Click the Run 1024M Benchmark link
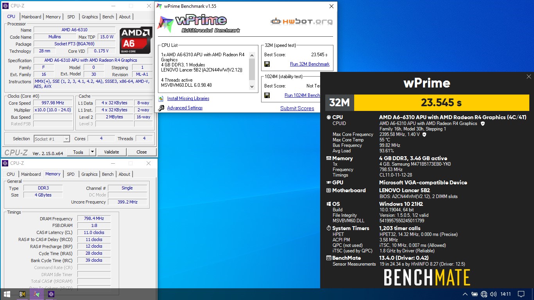 coord(303,95)
